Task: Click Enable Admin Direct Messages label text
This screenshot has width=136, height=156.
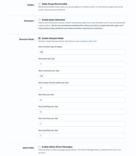Action: tap(57, 147)
